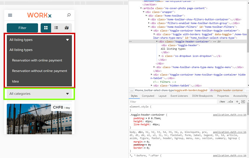Expand filters-enabled home-toolbar-button-group node
Viewport: 249px width, 158px height.
pyautogui.click(x=149, y=23)
